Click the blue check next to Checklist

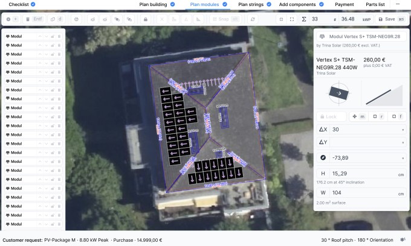33,4
